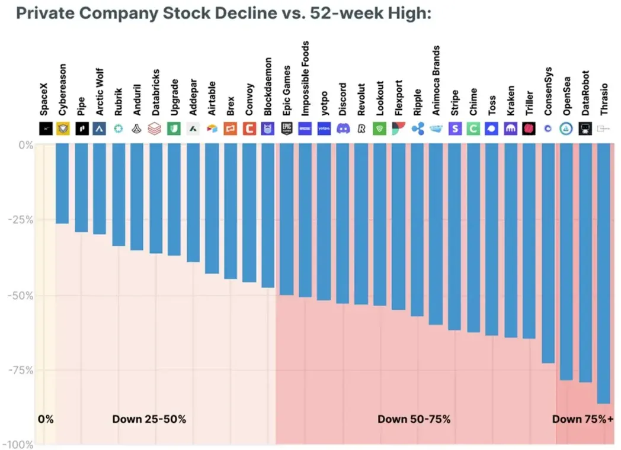Select the DataRobot logo icon

pyautogui.click(x=585, y=128)
